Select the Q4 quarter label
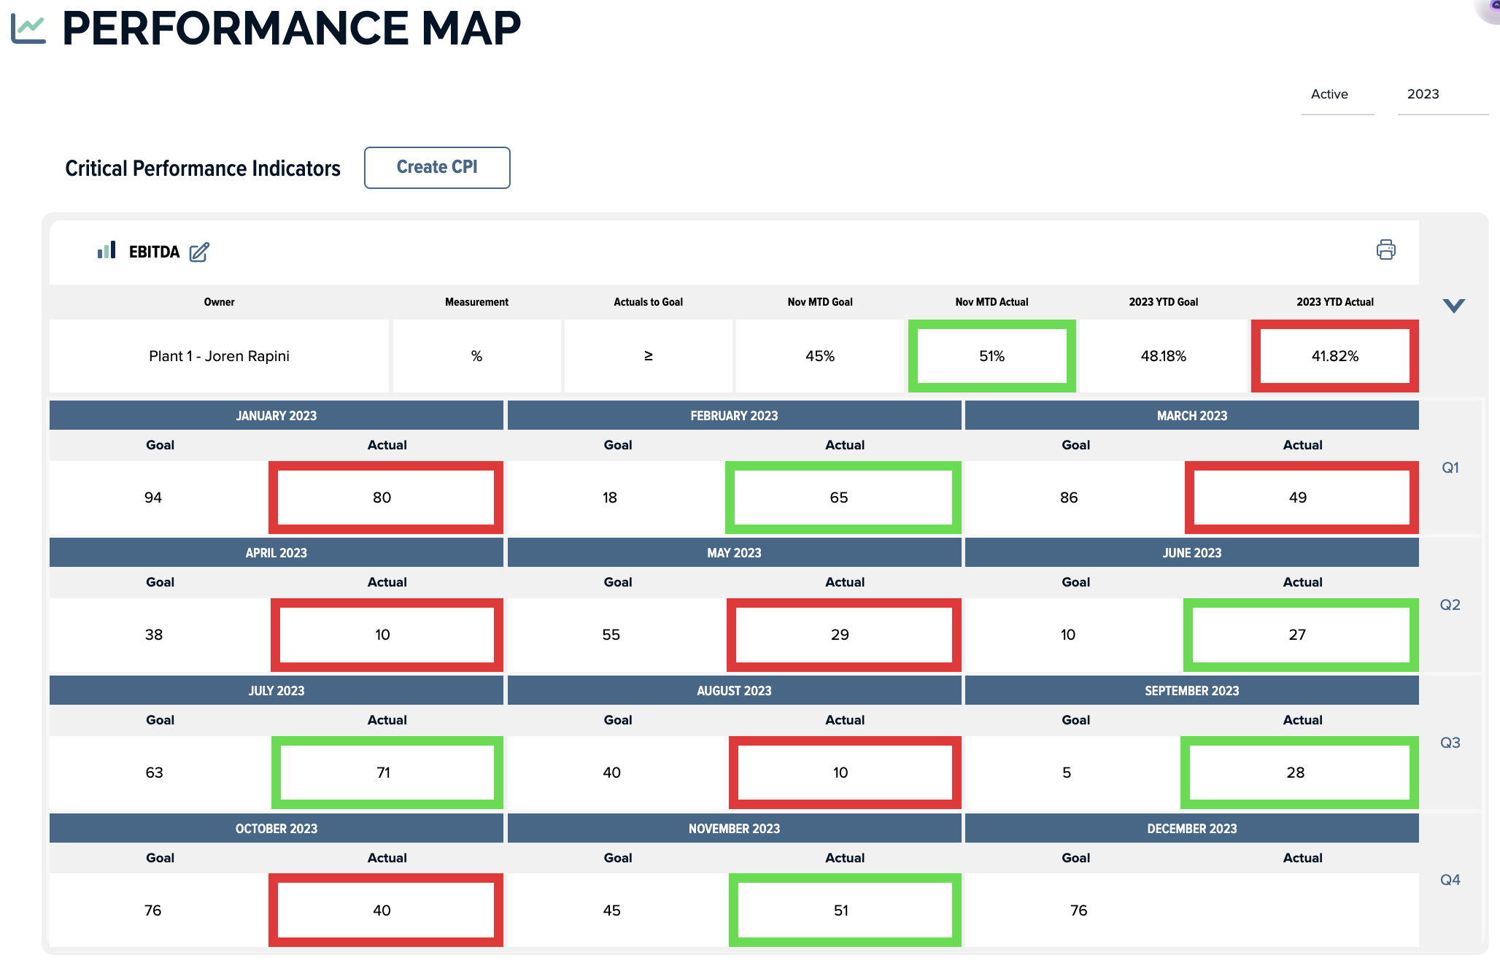Viewport: 1500px width, 963px height. [x=1450, y=880]
